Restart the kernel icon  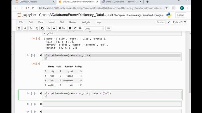click(x=75, y=28)
